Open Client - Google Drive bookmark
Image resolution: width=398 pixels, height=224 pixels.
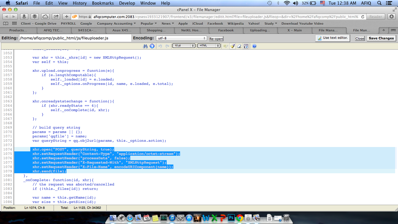(39, 24)
